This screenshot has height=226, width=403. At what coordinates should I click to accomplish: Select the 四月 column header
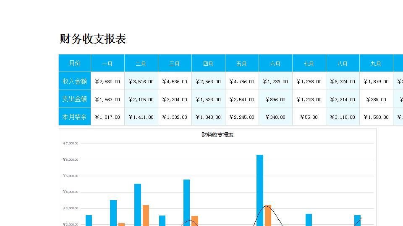[x=209, y=63]
